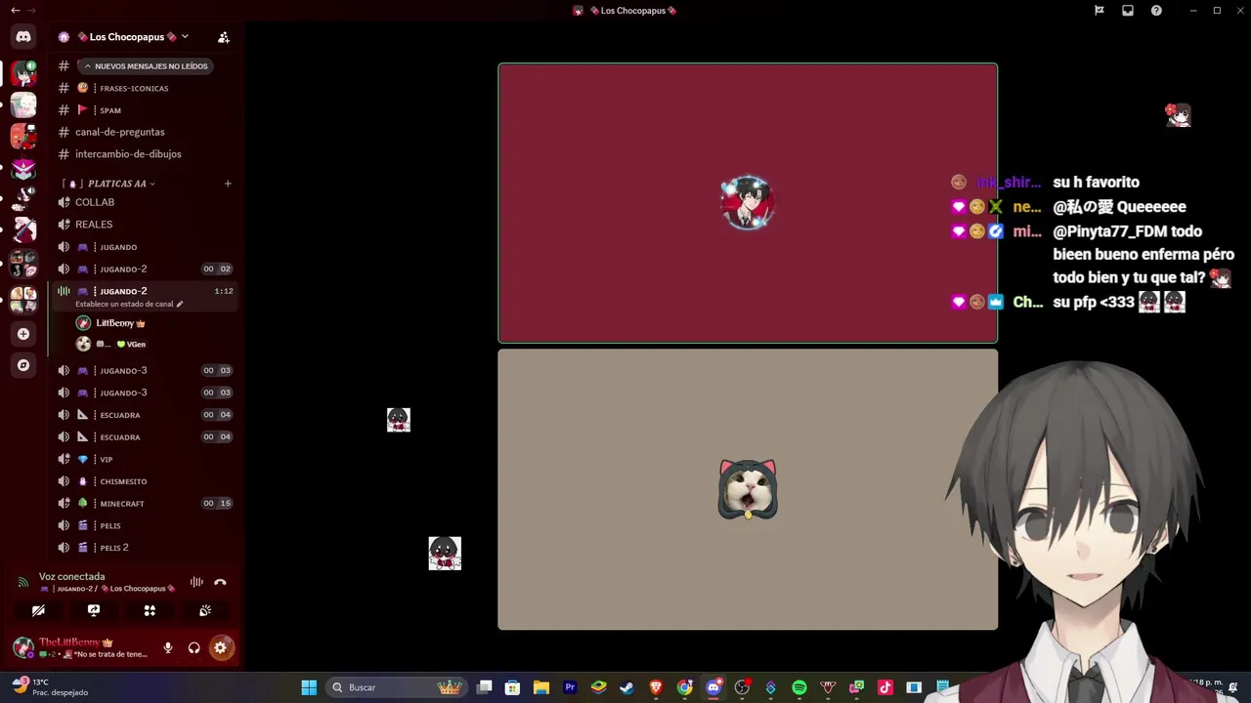1251x703 pixels.
Task: Open the Windows Start menu
Action: point(309,687)
